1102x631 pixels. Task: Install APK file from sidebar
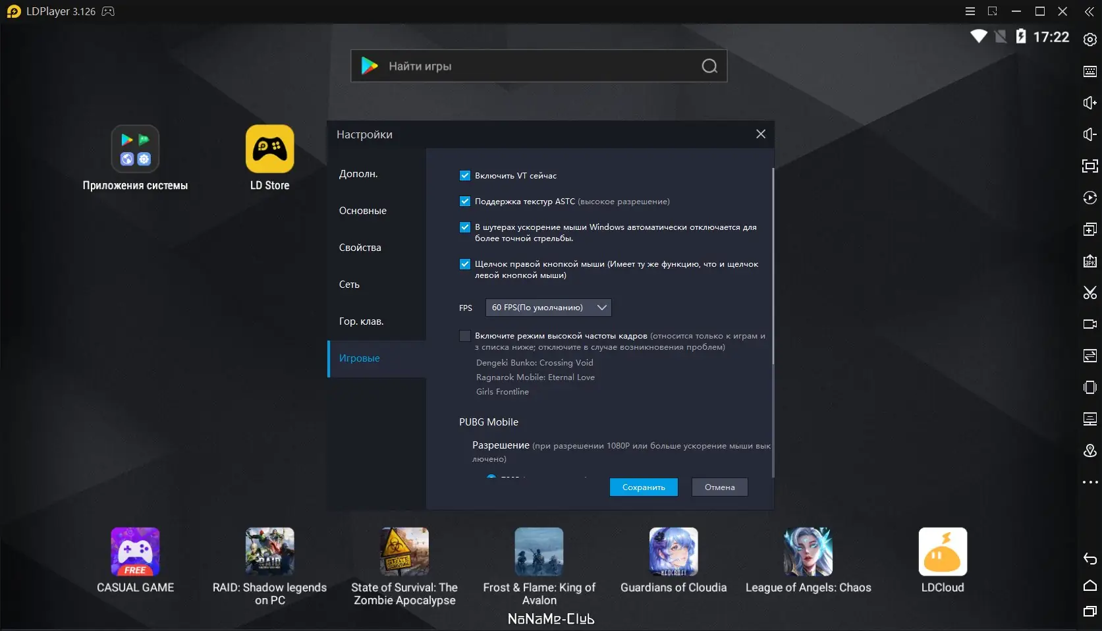click(x=1090, y=261)
